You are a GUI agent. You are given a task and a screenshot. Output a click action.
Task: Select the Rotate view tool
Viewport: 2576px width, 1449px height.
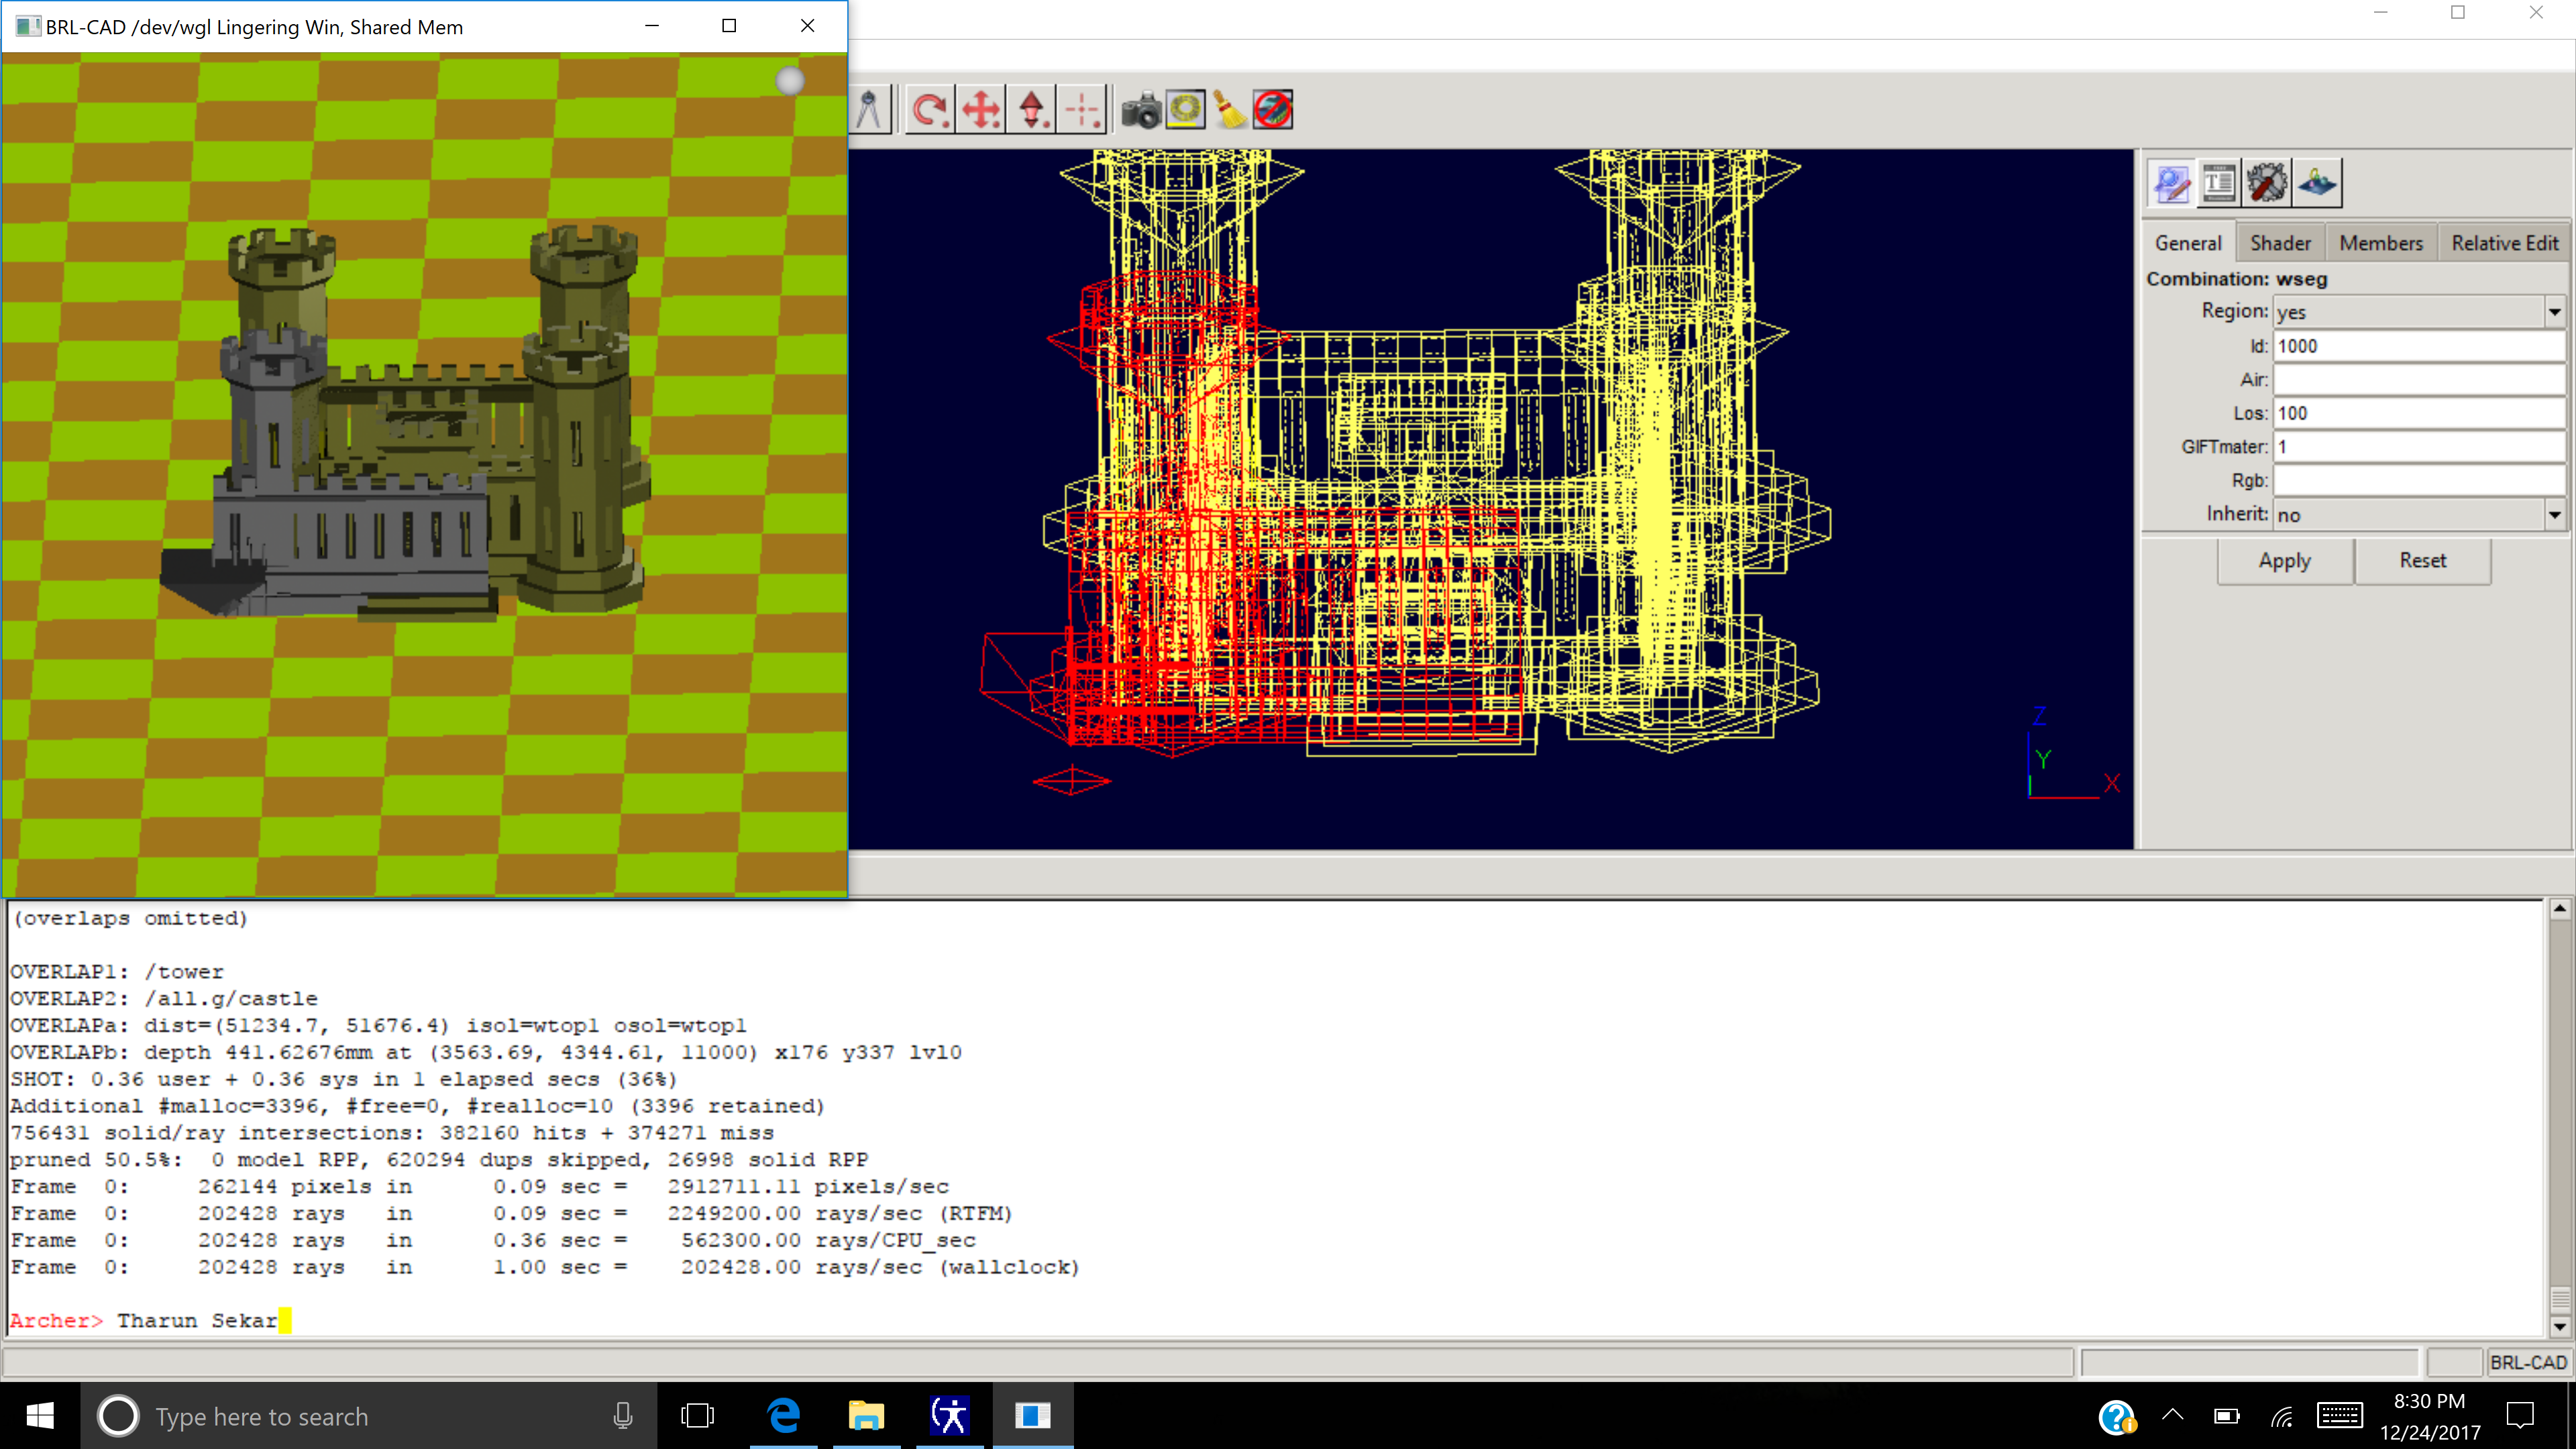[x=930, y=109]
